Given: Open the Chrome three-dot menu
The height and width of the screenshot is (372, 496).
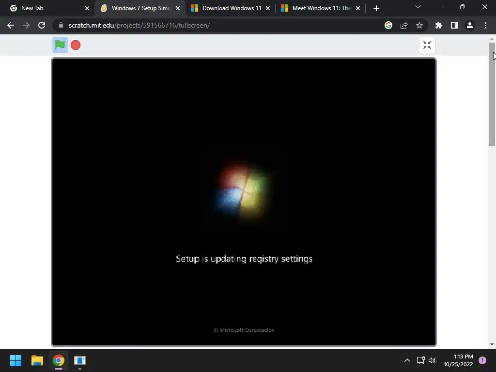Looking at the screenshot, I should click(485, 25).
